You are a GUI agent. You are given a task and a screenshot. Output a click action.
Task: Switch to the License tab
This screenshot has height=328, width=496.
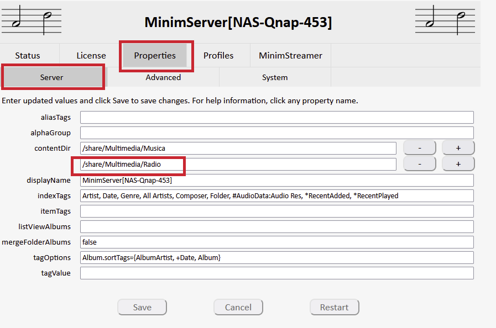point(91,56)
